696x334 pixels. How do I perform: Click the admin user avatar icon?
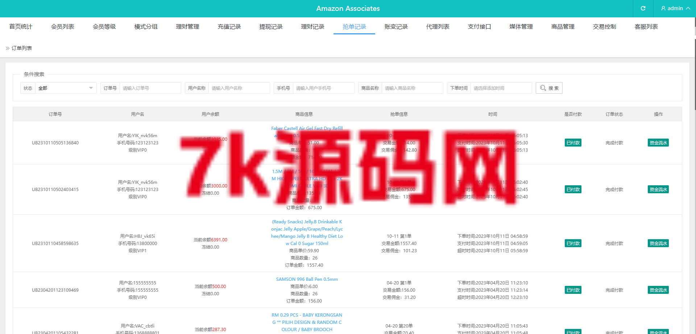[663, 8]
